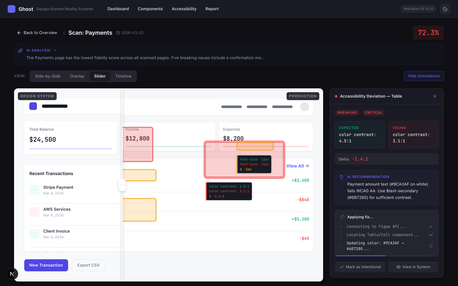The width and height of the screenshot is (458, 286).
Task: Expand the AI Analysis chevron
Action: pyautogui.click(x=55, y=50)
